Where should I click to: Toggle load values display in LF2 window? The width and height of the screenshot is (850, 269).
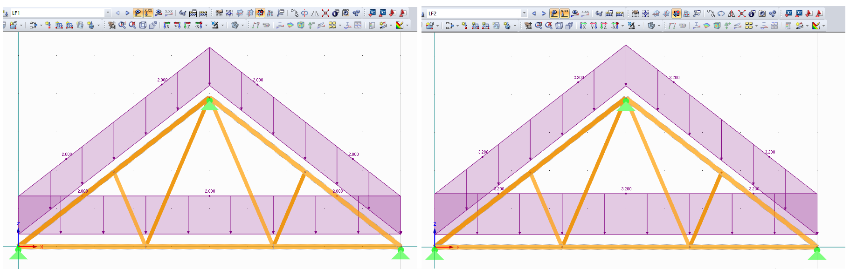point(564,13)
